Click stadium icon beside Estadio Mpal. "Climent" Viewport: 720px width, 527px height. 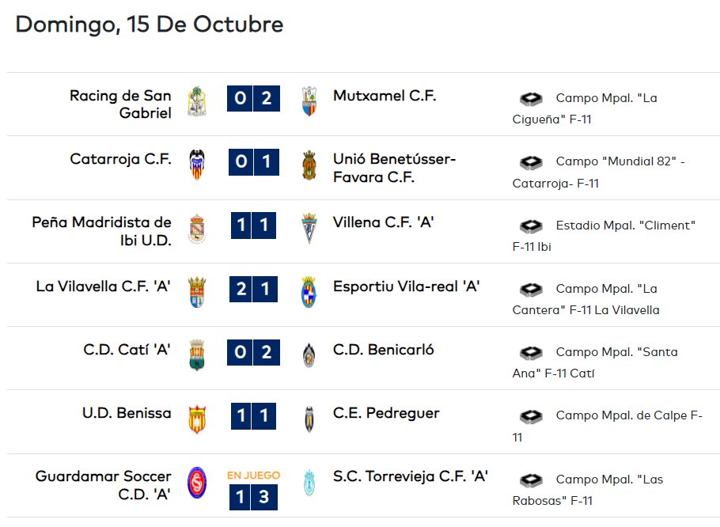pos(531,226)
